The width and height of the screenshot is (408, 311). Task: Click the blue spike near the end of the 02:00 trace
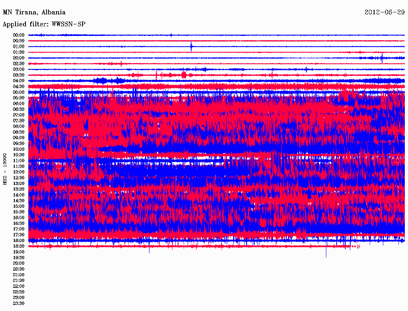382,58
